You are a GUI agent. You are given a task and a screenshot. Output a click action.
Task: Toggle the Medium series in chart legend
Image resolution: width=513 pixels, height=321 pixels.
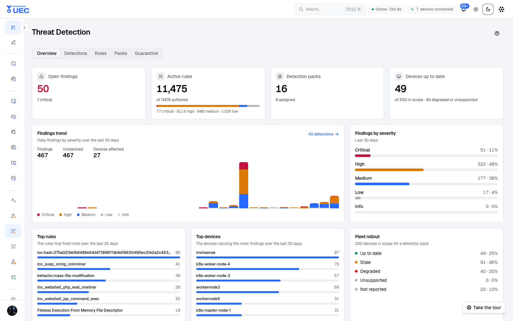click(86, 215)
